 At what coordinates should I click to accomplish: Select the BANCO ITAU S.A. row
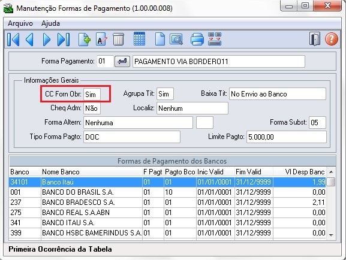[167, 222]
